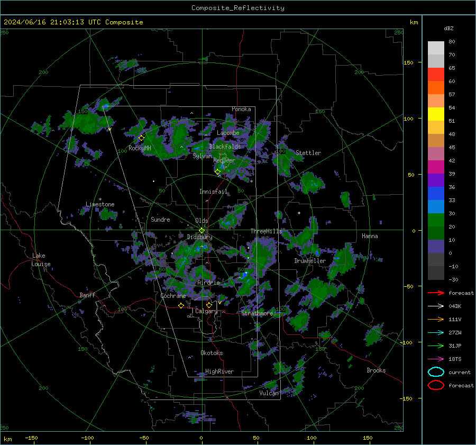Select the Stettler city label
This screenshot has width=476, height=445.
308,153
